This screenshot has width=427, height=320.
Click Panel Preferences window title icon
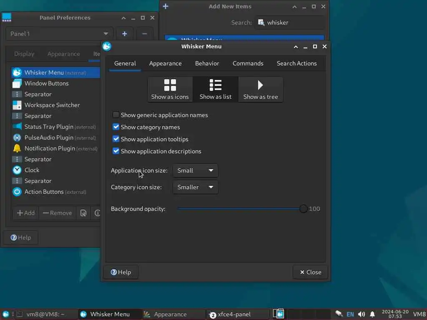click(7, 17)
